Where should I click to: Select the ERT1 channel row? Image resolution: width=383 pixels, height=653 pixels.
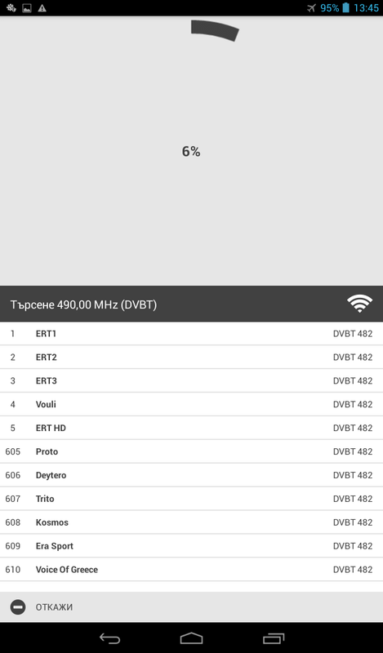tap(191, 334)
